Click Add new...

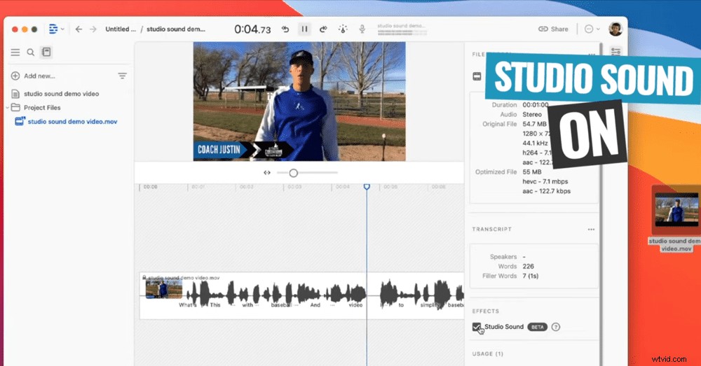[x=33, y=76]
